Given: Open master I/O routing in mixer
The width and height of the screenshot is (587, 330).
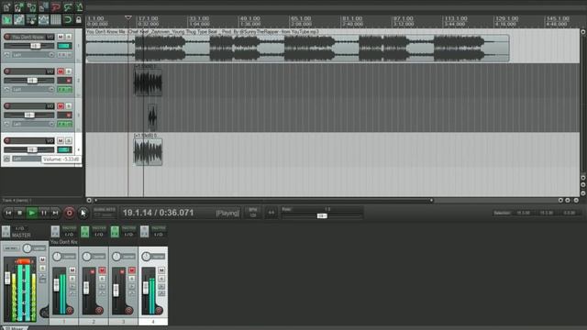Looking at the screenshot, I should click(x=19, y=228).
